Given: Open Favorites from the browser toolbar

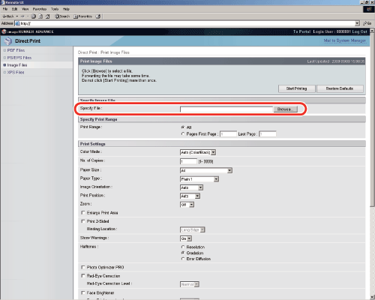Looking at the screenshot, I should (83, 16).
